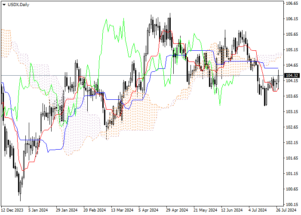Select the 106.65 price axis label

click(x=292, y=3)
